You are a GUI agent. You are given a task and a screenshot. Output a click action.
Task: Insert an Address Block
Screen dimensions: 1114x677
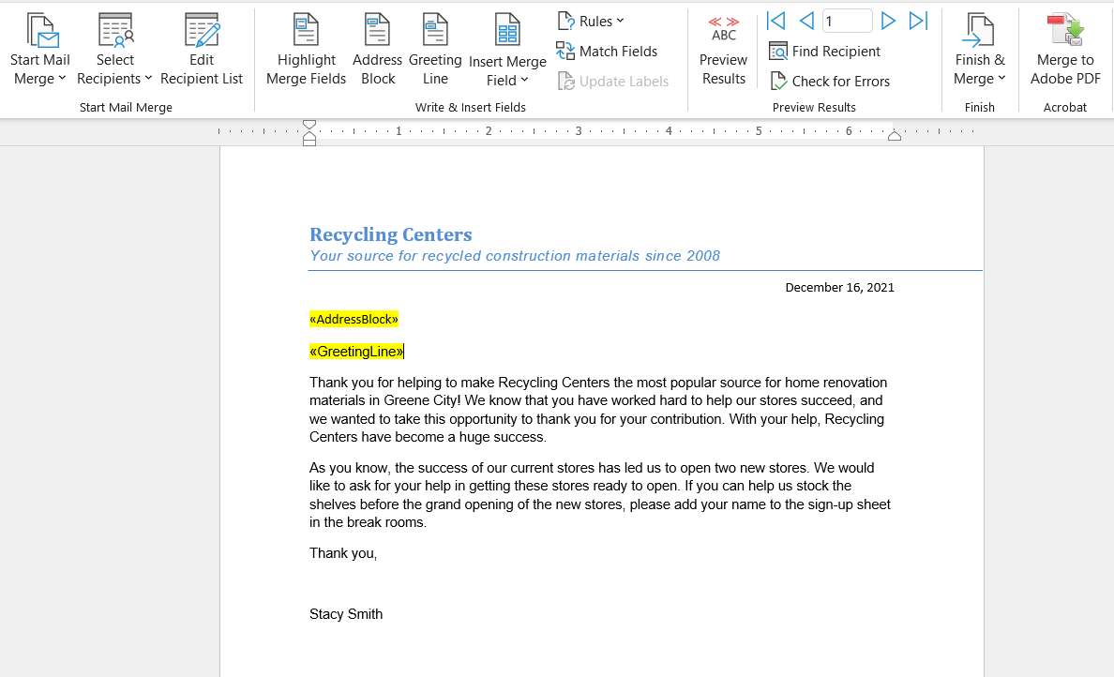[377, 50]
